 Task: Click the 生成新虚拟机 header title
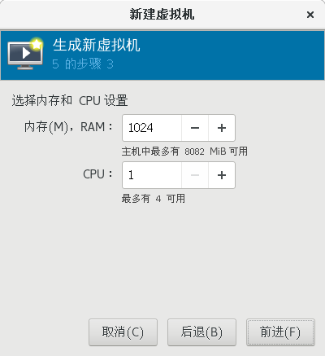(97, 45)
